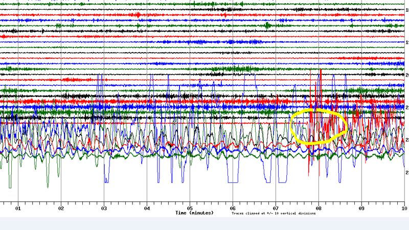The width and height of the screenshot is (409, 230).
Task: Click the clipped blue trough just after minute 03
Action: pyautogui.click(x=107, y=181)
